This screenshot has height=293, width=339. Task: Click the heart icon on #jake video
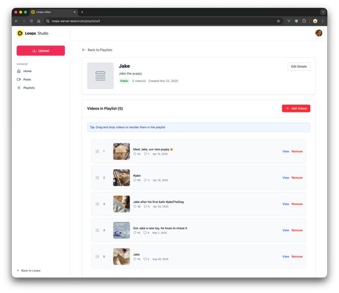pyautogui.click(x=135, y=180)
